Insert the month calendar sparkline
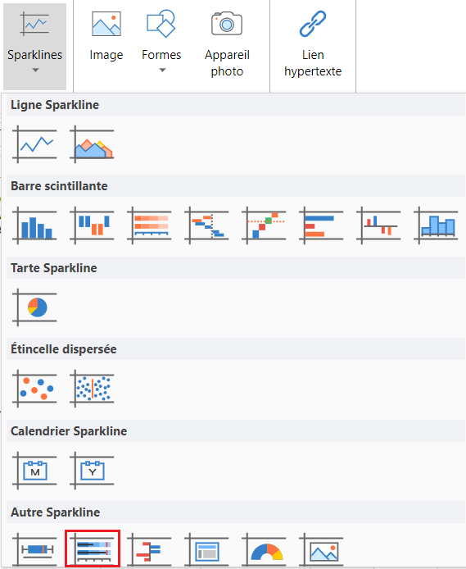 (34, 471)
